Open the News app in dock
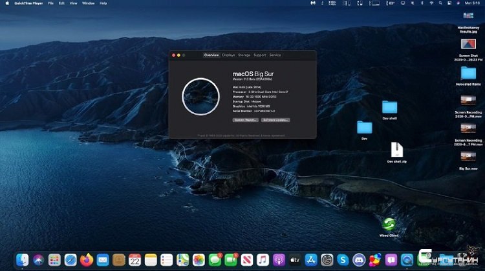The width and height of the screenshot is (485, 271). (x=247, y=260)
